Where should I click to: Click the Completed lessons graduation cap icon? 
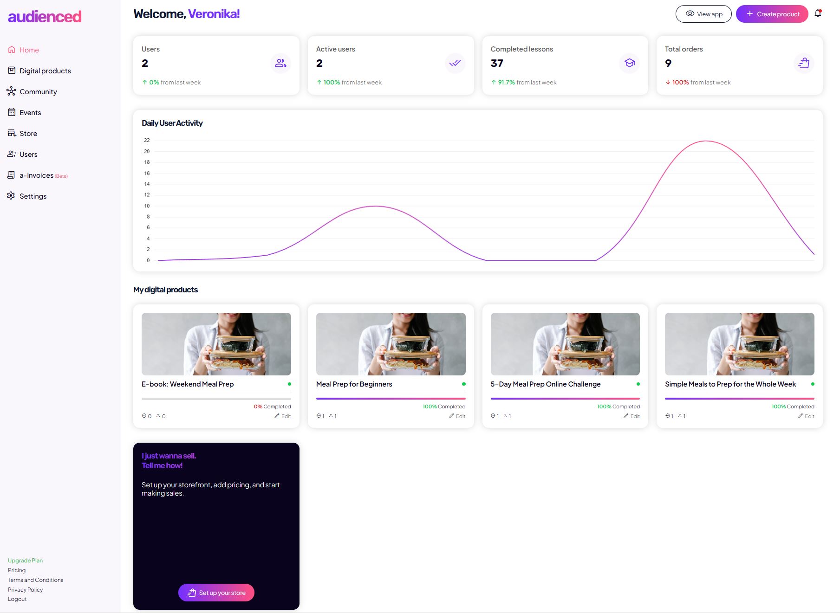click(x=629, y=63)
